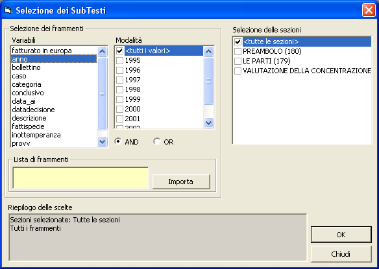This screenshot has width=379, height=269.
Task: Close the Selezione dei SubTesti dialog
Action: pyautogui.click(x=369, y=10)
